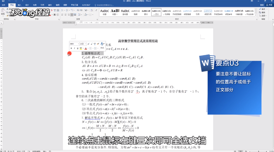Switch to the References tab

pyautogui.click(x=42, y=5)
